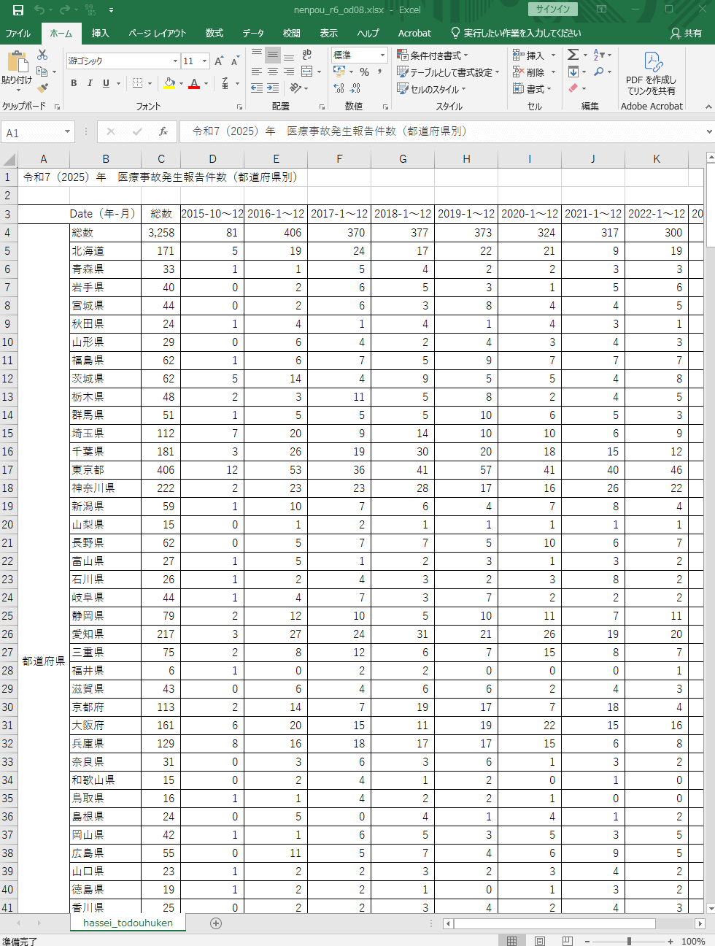Click the 共有 share button
The height and width of the screenshot is (946, 715).
(x=686, y=34)
